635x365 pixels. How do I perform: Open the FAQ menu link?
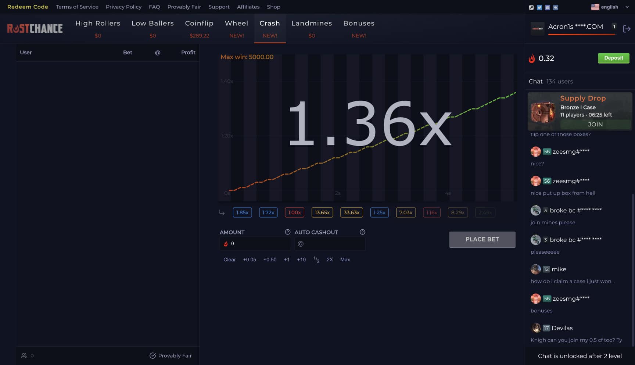(x=154, y=7)
